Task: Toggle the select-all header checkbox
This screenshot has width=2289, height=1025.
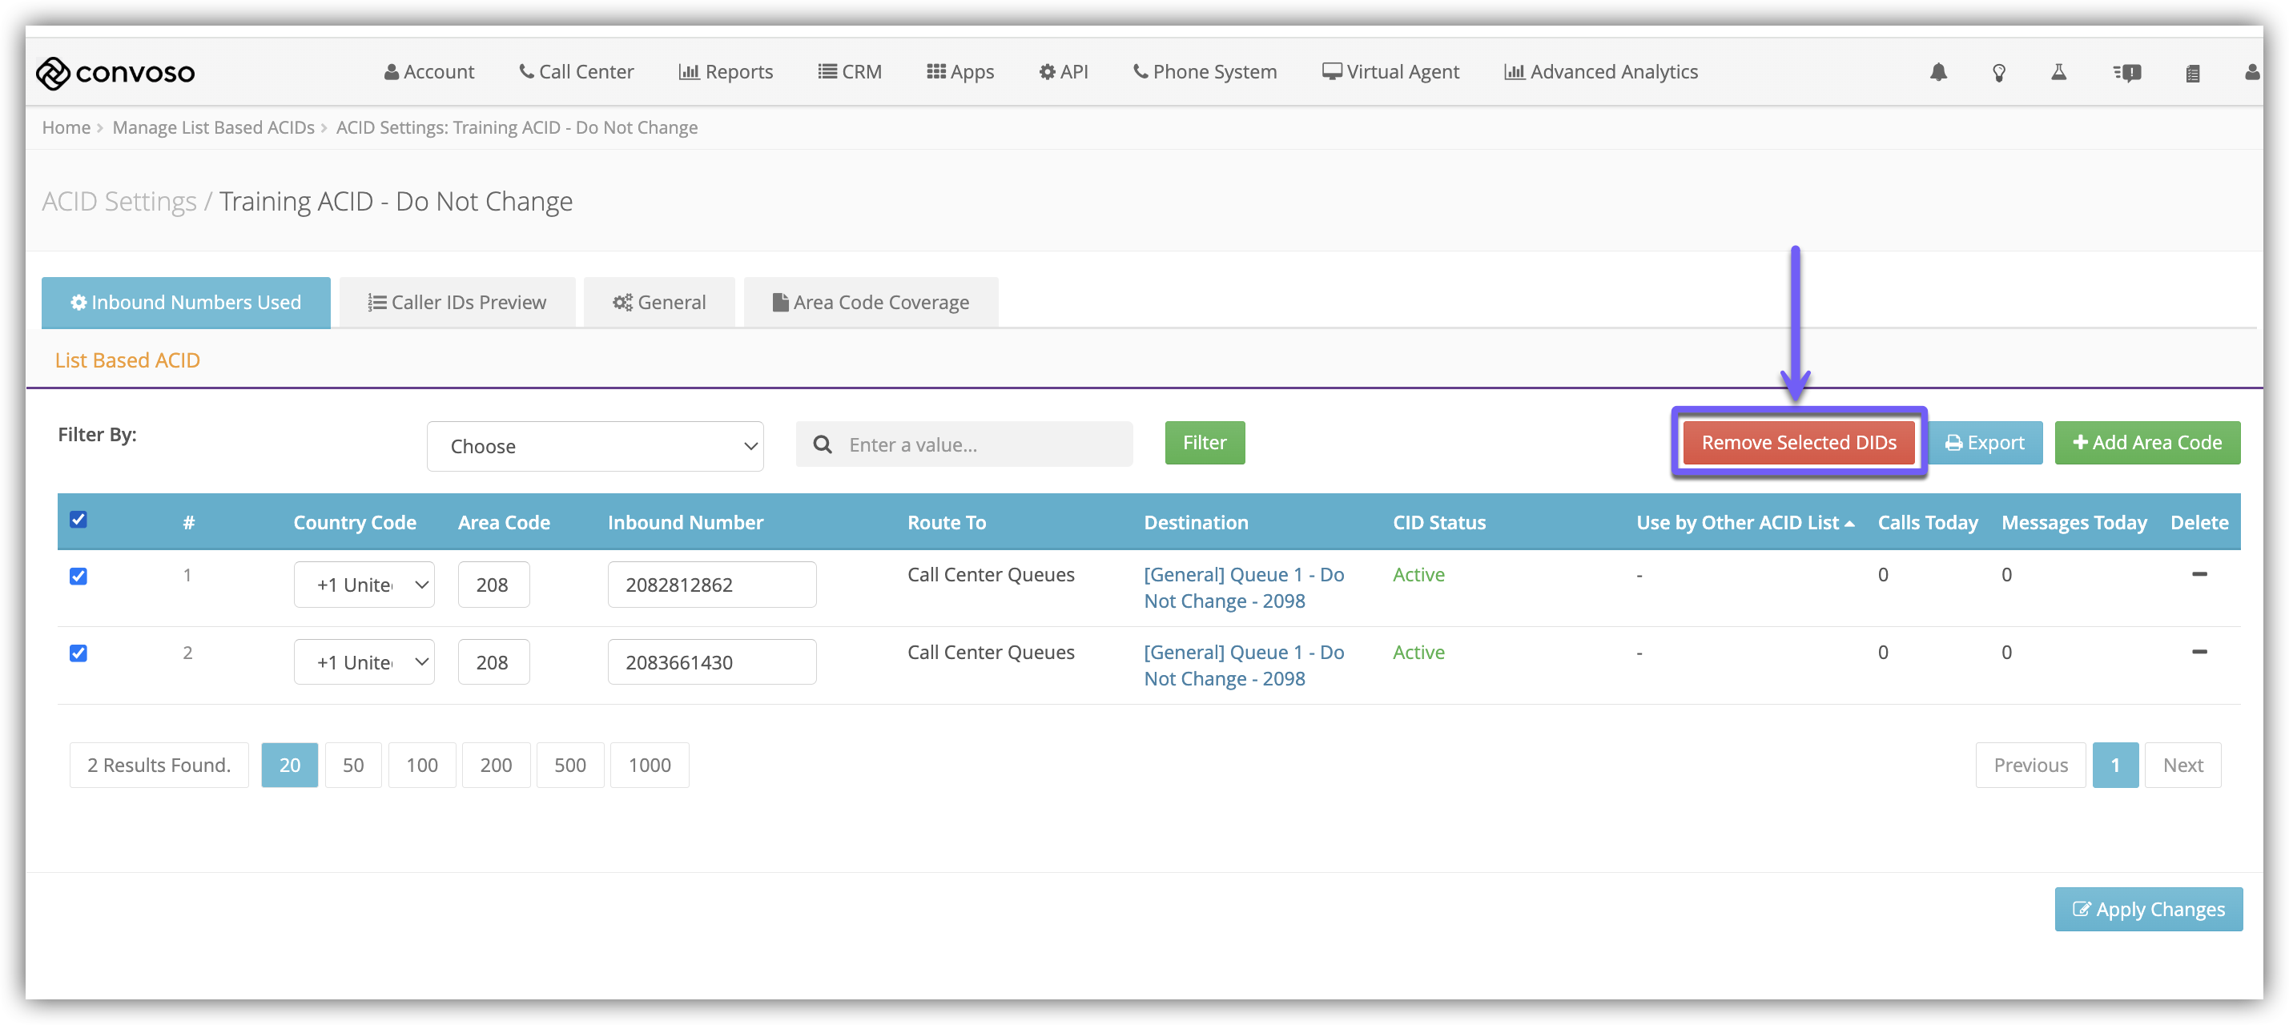Action: click(x=78, y=520)
